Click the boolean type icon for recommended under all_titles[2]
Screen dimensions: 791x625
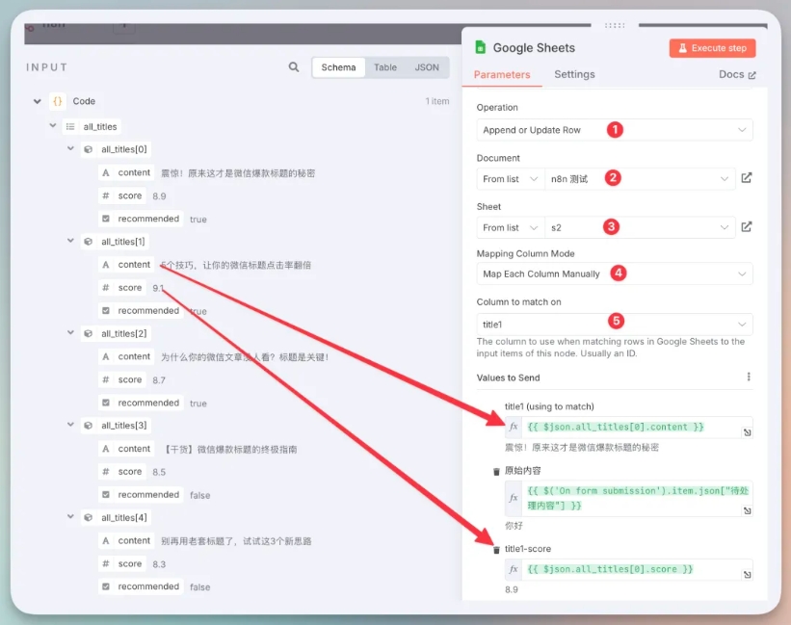coord(105,403)
